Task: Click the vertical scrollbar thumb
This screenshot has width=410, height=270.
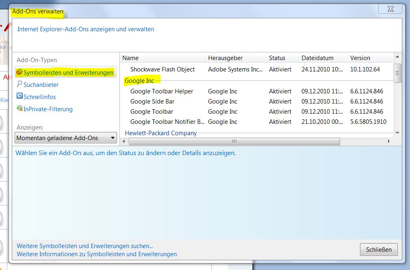Action: [397, 73]
